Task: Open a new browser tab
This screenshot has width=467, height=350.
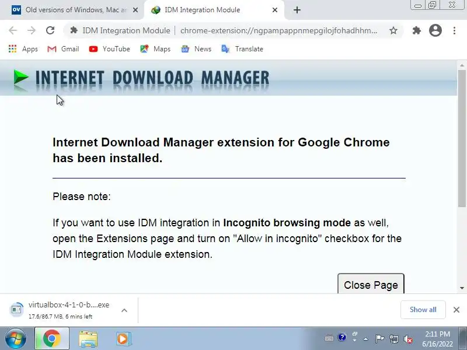Action: point(297,10)
